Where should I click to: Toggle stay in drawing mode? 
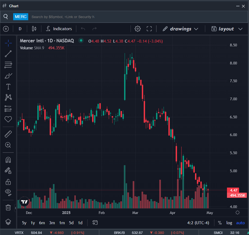click(8, 171)
